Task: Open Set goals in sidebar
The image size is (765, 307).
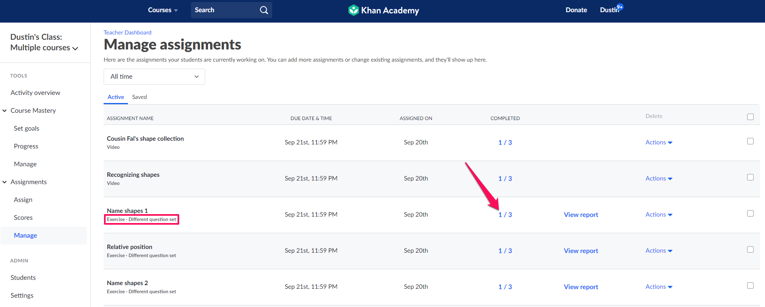Action: (x=26, y=129)
